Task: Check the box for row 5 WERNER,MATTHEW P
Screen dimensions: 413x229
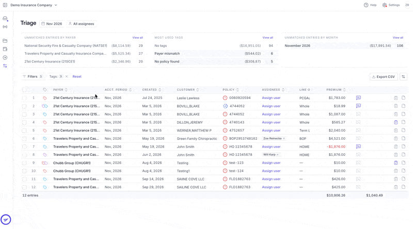Action: coord(24,130)
